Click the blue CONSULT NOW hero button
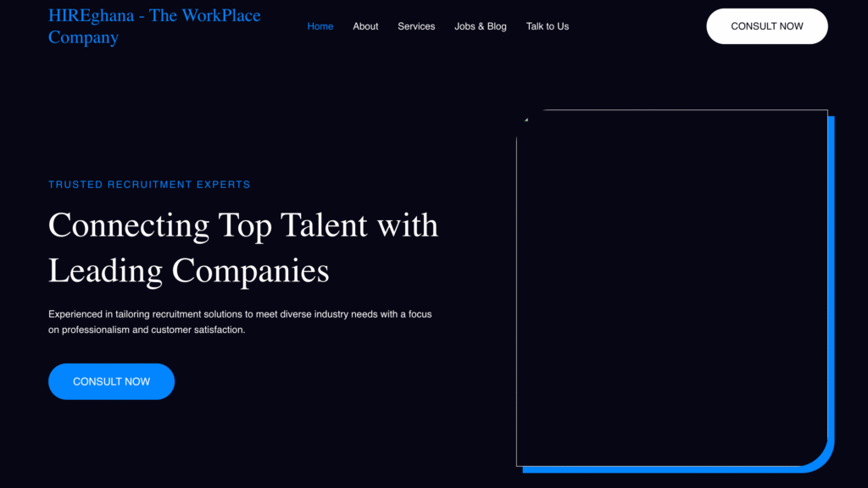 point(111,381)
